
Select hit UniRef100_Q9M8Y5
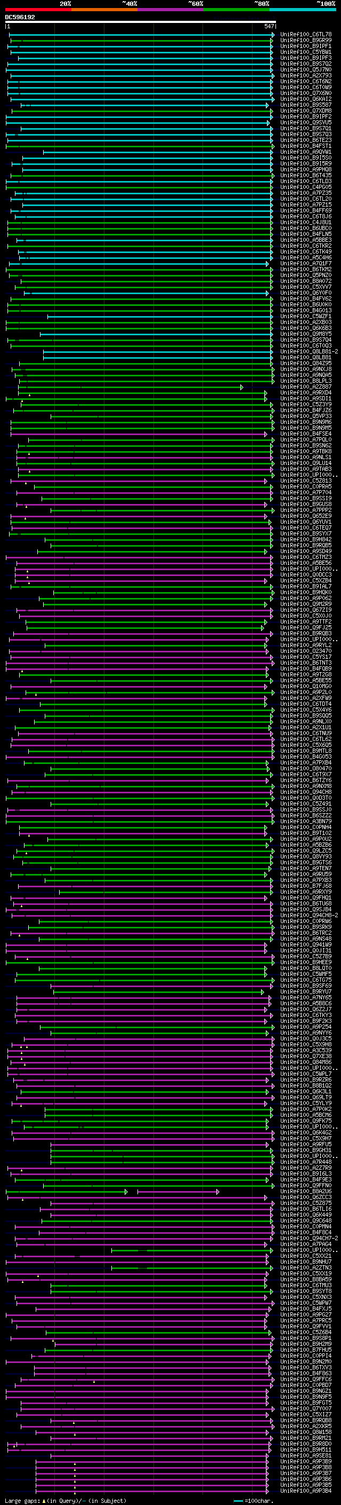pyautogui.click(x=306, y=334)
